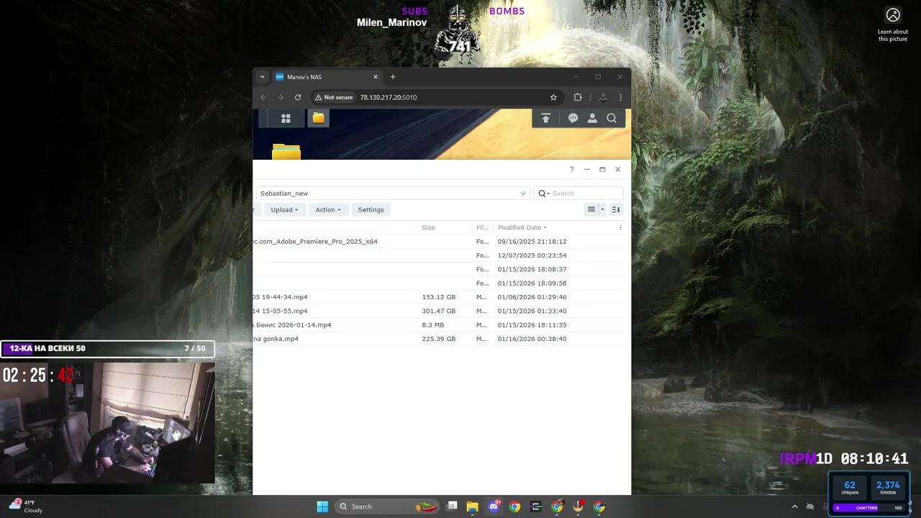Click the 12/07/2025 00:23:54 date cell
This screenshot has width=921, height=518.
[x=532, y=255]
